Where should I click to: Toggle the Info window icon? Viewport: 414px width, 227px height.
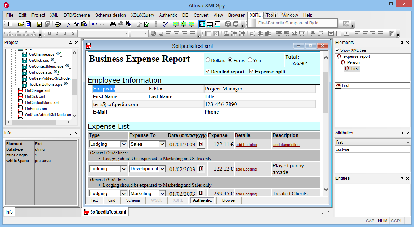tap(210, 24)
